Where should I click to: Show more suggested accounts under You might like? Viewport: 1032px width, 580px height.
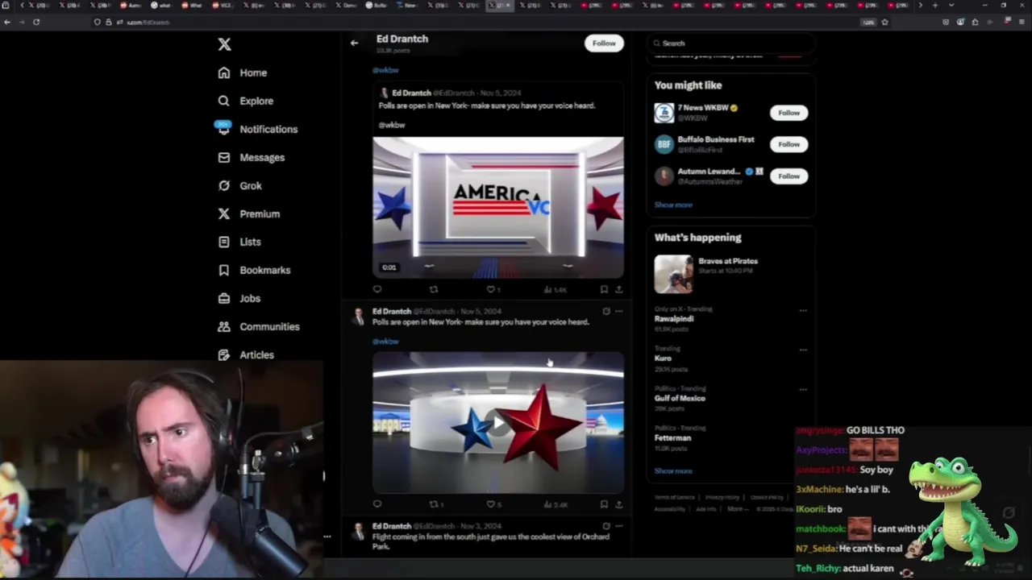click(673, 205)
